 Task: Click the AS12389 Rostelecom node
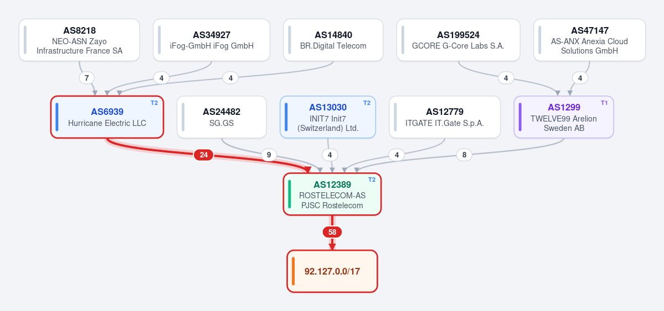[332, 194]
